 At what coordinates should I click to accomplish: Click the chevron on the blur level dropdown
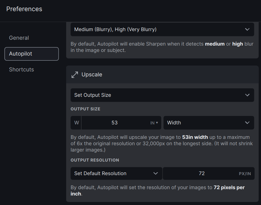click(247, 30)
